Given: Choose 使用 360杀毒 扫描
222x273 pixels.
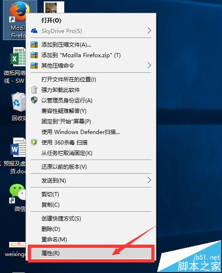Looking at the screenshot, I should [91, 142].
